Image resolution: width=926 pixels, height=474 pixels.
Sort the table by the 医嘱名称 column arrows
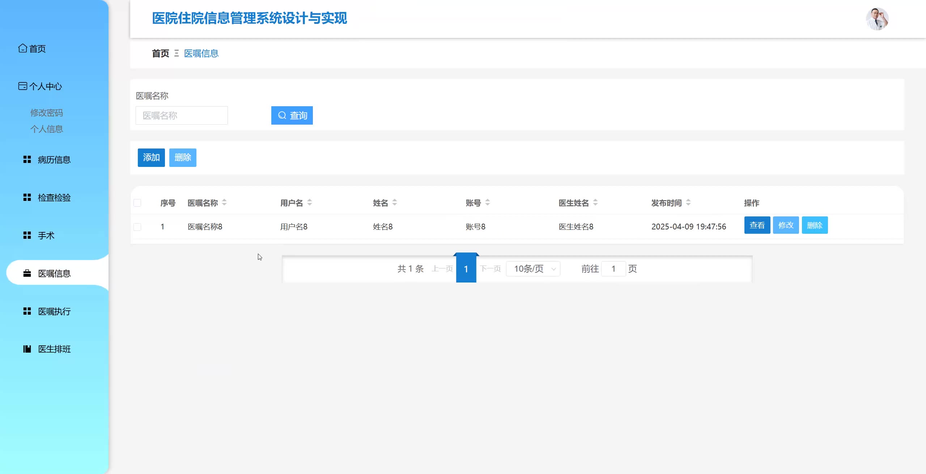click(224, 202)
